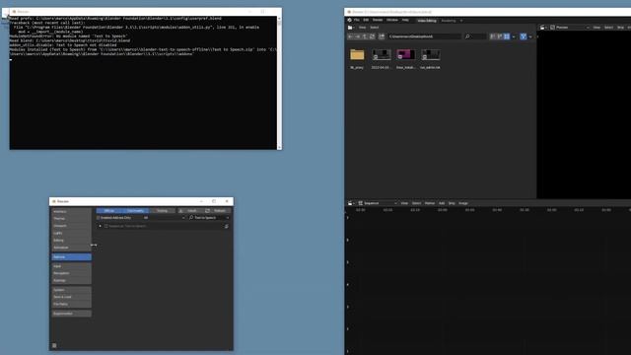The image size is (631, 355).
Task: Select the purple video file thumbnail
Action: pyautogui.click(x=405, y=54)
